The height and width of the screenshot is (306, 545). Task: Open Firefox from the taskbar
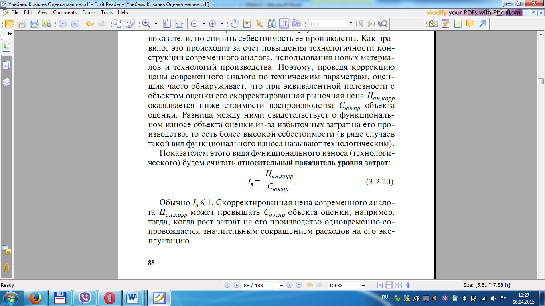click(x=36, y=298)
